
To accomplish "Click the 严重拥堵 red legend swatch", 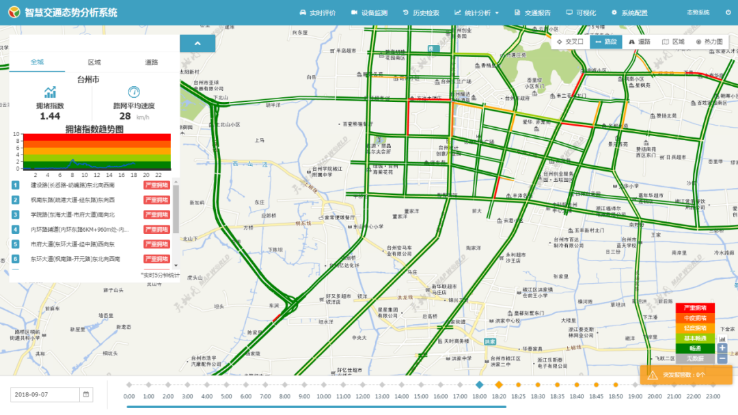I will coord(695,308).
